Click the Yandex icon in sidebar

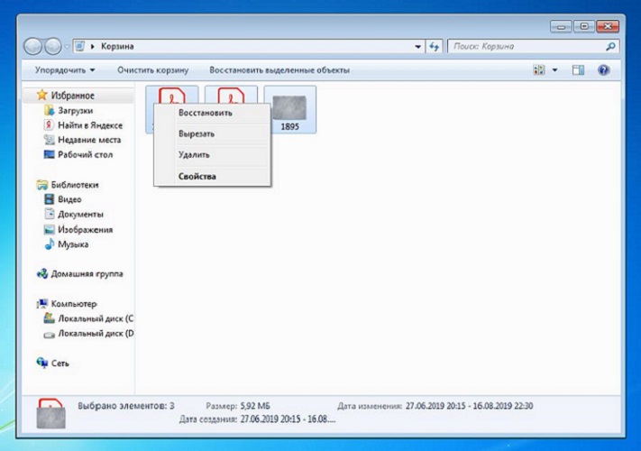click(49, 125)
